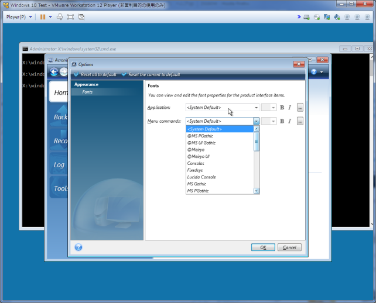Click the font list scroll-down arrow
The height and width of the screenshot is (303, 376).
point(257,191)
